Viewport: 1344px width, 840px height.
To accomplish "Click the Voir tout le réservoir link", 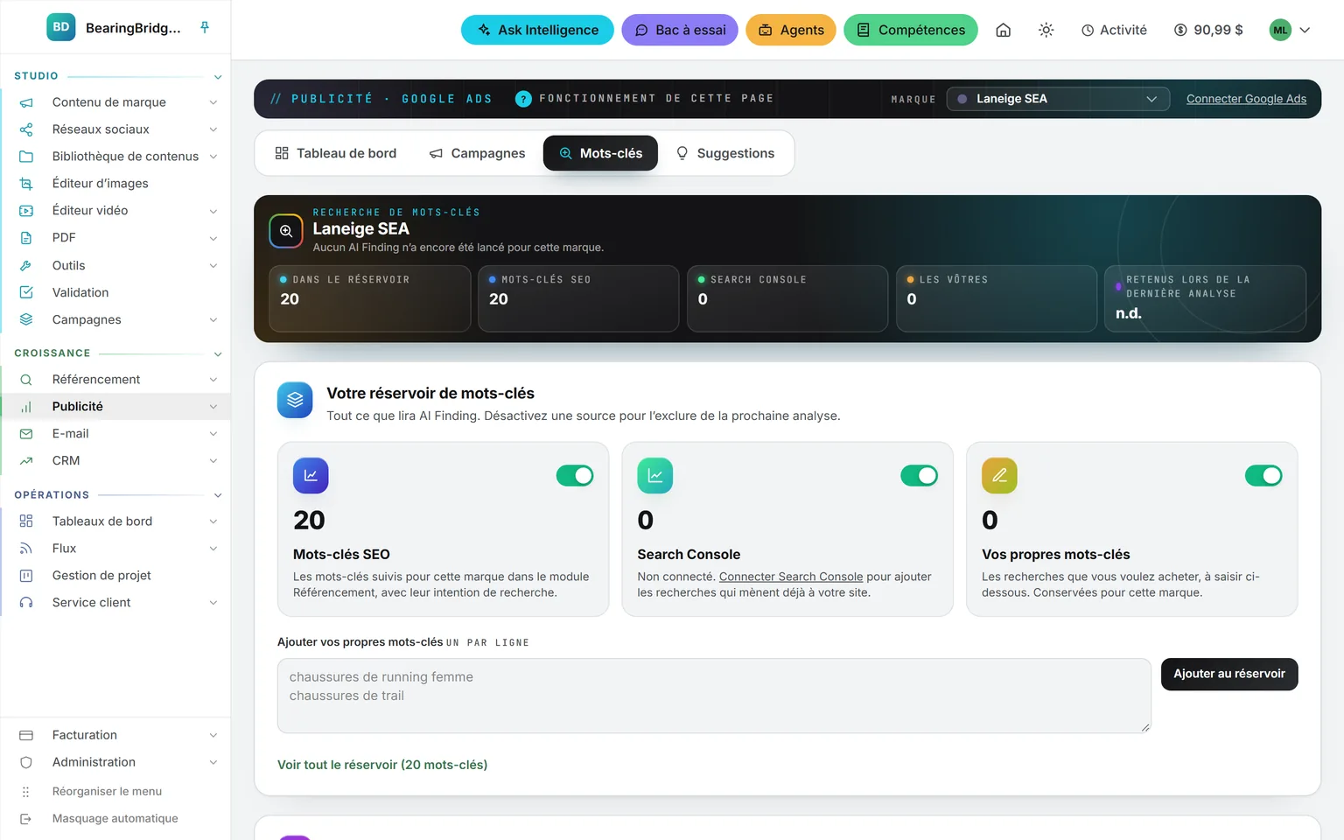I will coord(382,765).
